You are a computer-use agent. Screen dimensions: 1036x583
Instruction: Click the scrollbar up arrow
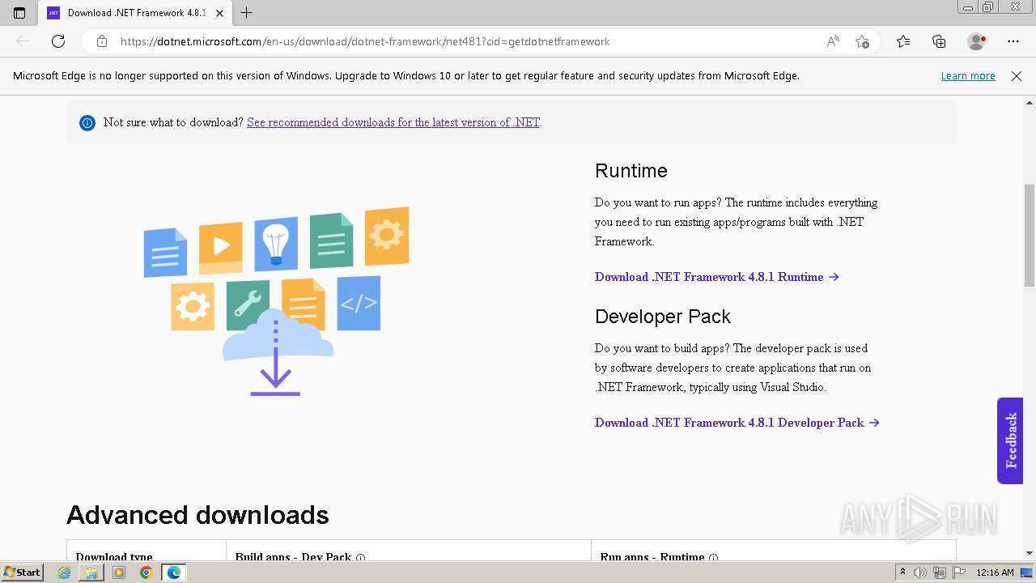coord(1030,103)
